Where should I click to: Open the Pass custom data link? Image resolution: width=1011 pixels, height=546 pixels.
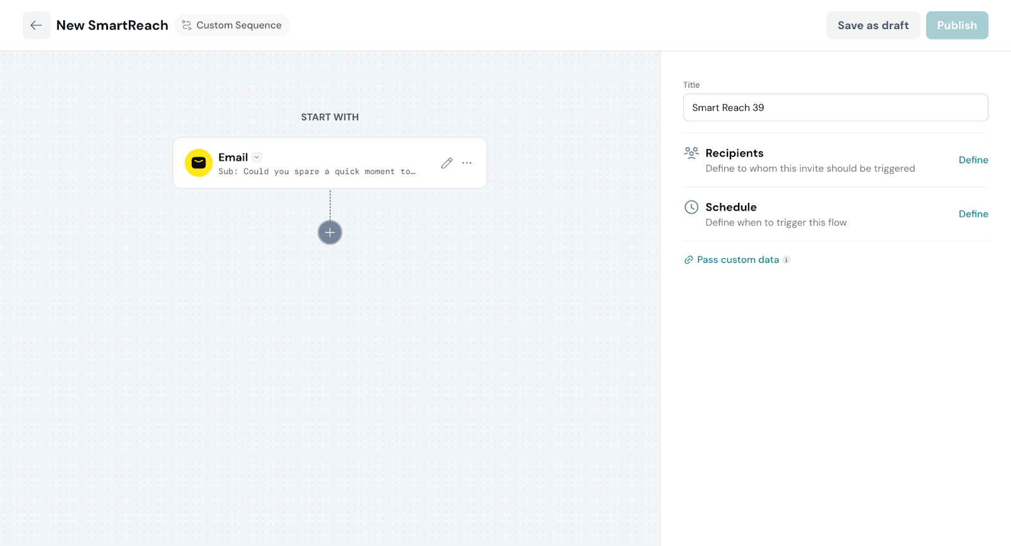[x=737, y=260]
